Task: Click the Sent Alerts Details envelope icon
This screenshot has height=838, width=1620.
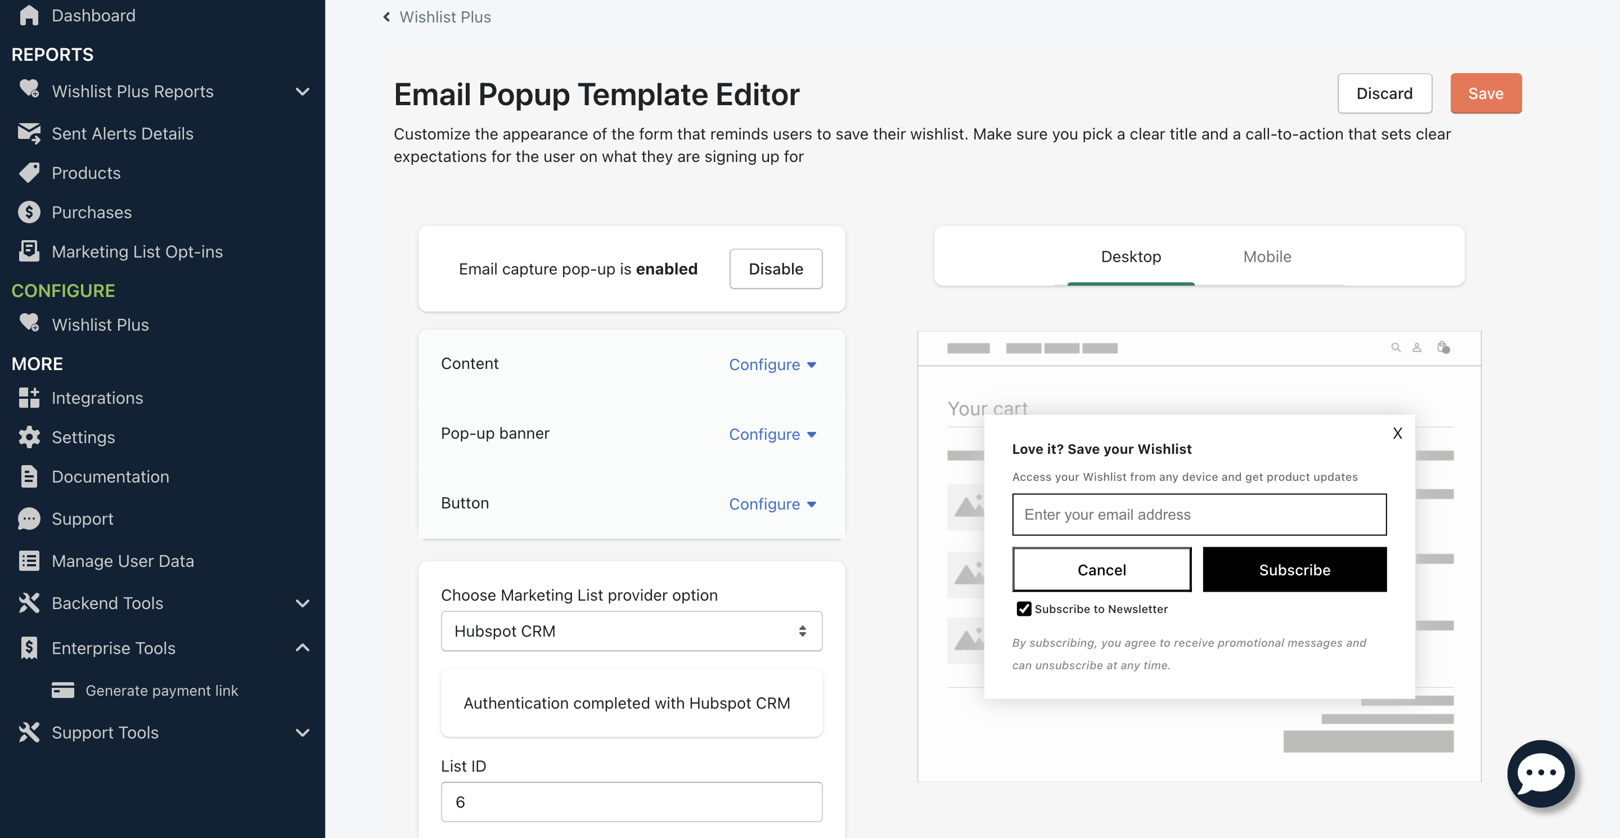Action: pos(29,133)
